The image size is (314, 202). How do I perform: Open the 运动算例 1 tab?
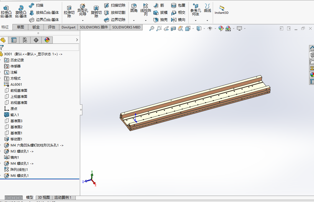[x=64, y=198]
